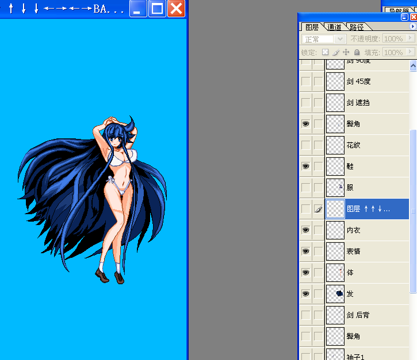Click thumbnail of 服 layer
417x360 pixels.
(x=335, y=188)
